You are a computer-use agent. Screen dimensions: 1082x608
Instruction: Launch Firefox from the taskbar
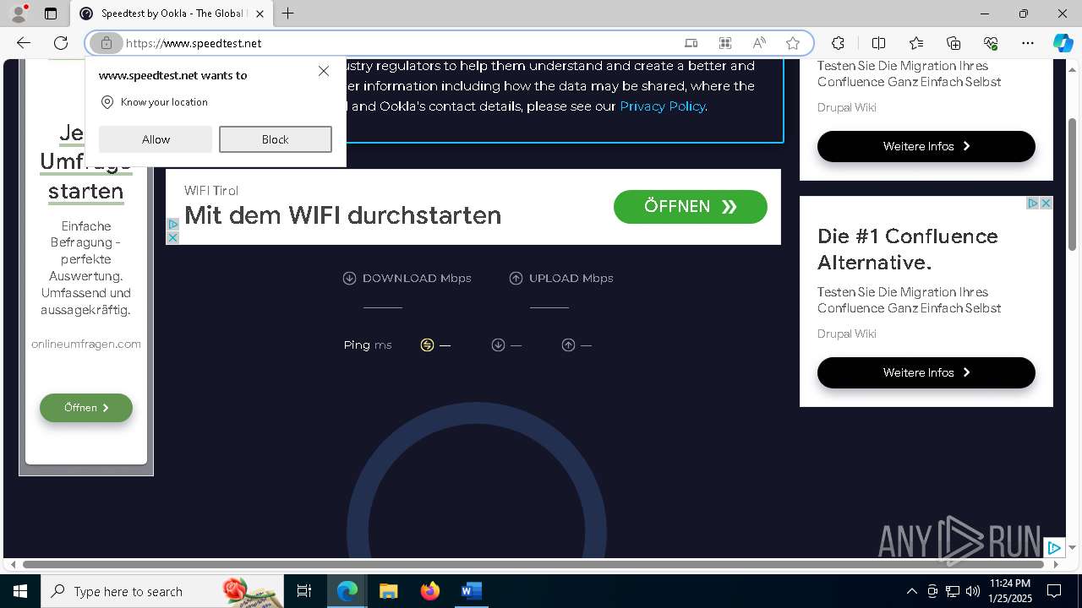(x=430, y=591)
